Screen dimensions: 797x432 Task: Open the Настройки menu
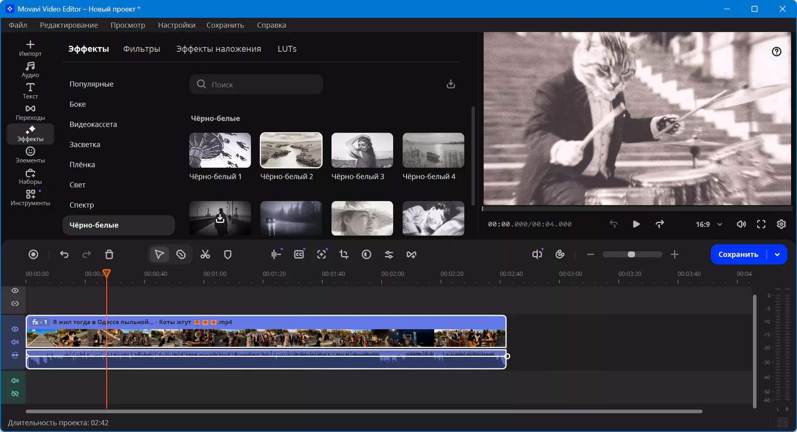pyautogui.click(x=177, y=25)
